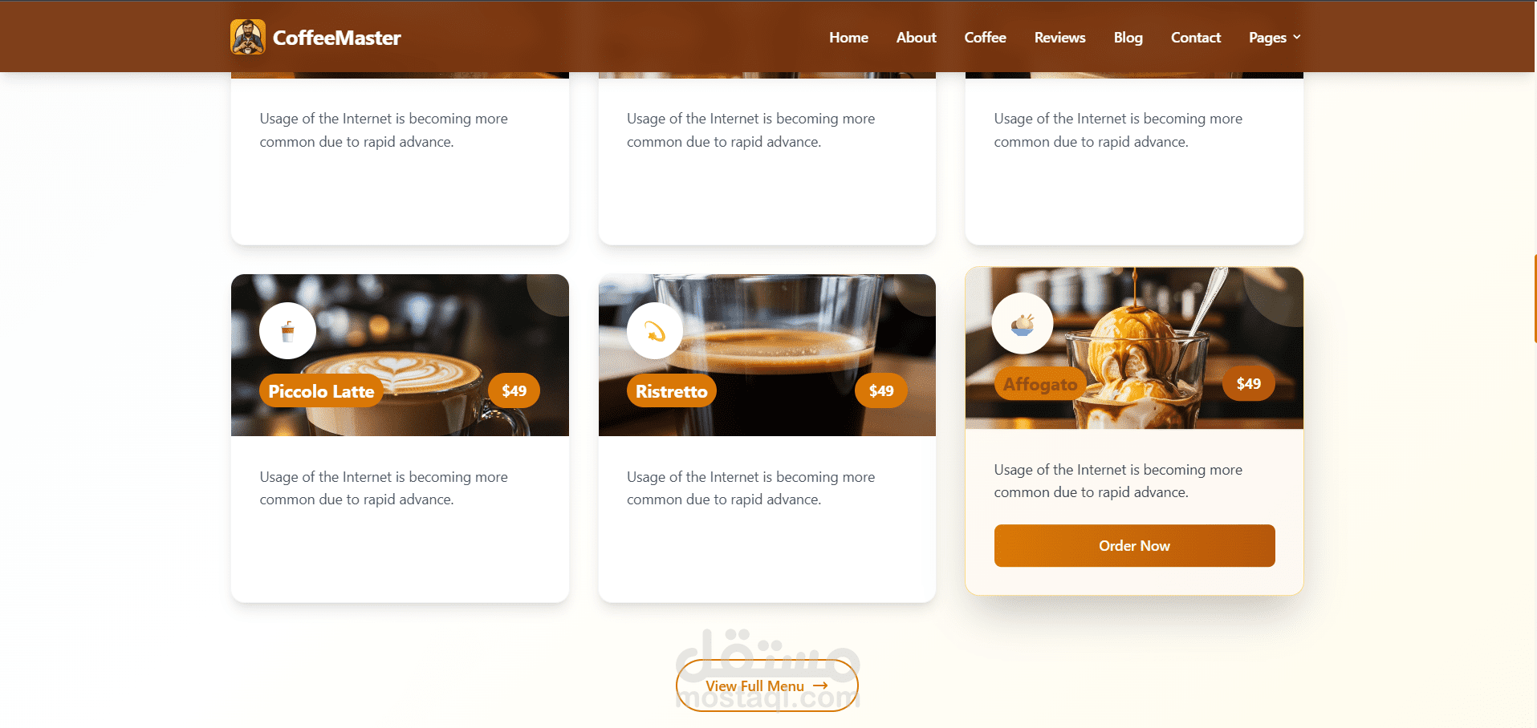The image size is (1537, 728).
Task: Expand the Pages dropdown chevron
Action: [1297, 37]
